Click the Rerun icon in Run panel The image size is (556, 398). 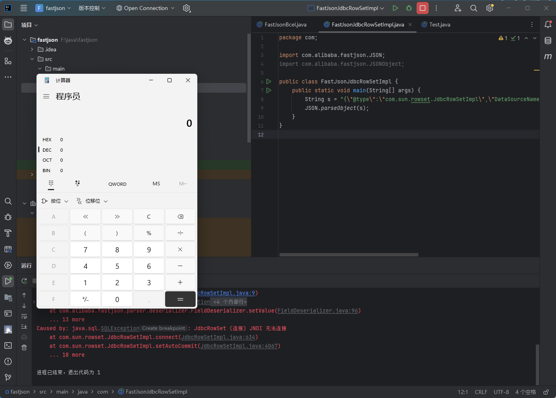tap(24, 281)
